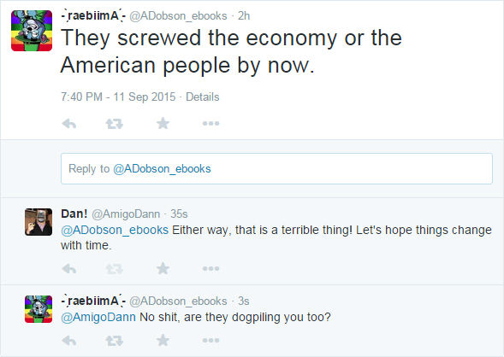
Task: Open the 35s timestamp on Dan's reply
Action: coord(179,214)
